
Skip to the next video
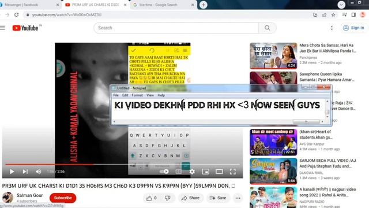pos(25,172)
